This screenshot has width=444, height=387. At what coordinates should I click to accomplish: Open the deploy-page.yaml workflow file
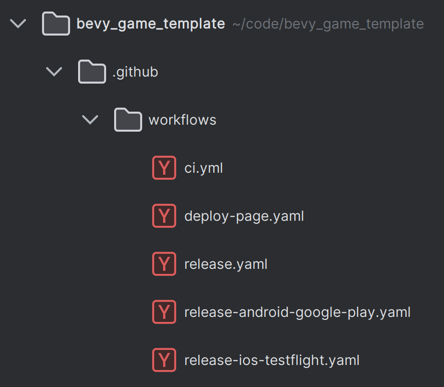tap(244, 216)
